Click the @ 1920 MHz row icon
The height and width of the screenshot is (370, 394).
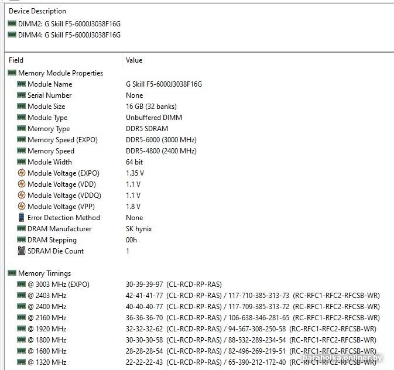click(21, 328)
